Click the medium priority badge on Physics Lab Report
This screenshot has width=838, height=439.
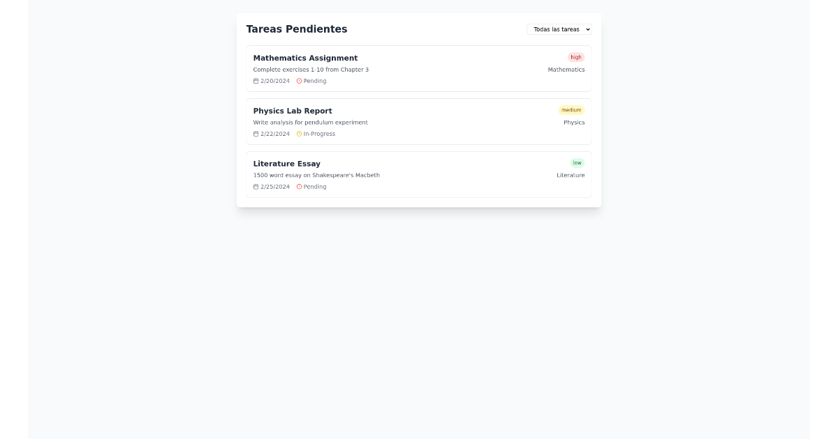pos(571,109)
